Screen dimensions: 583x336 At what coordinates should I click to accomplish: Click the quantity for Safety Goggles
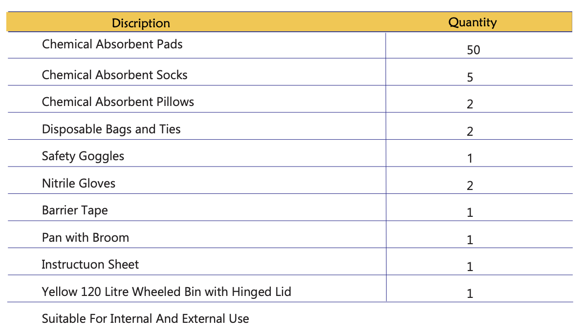(470, 158)
